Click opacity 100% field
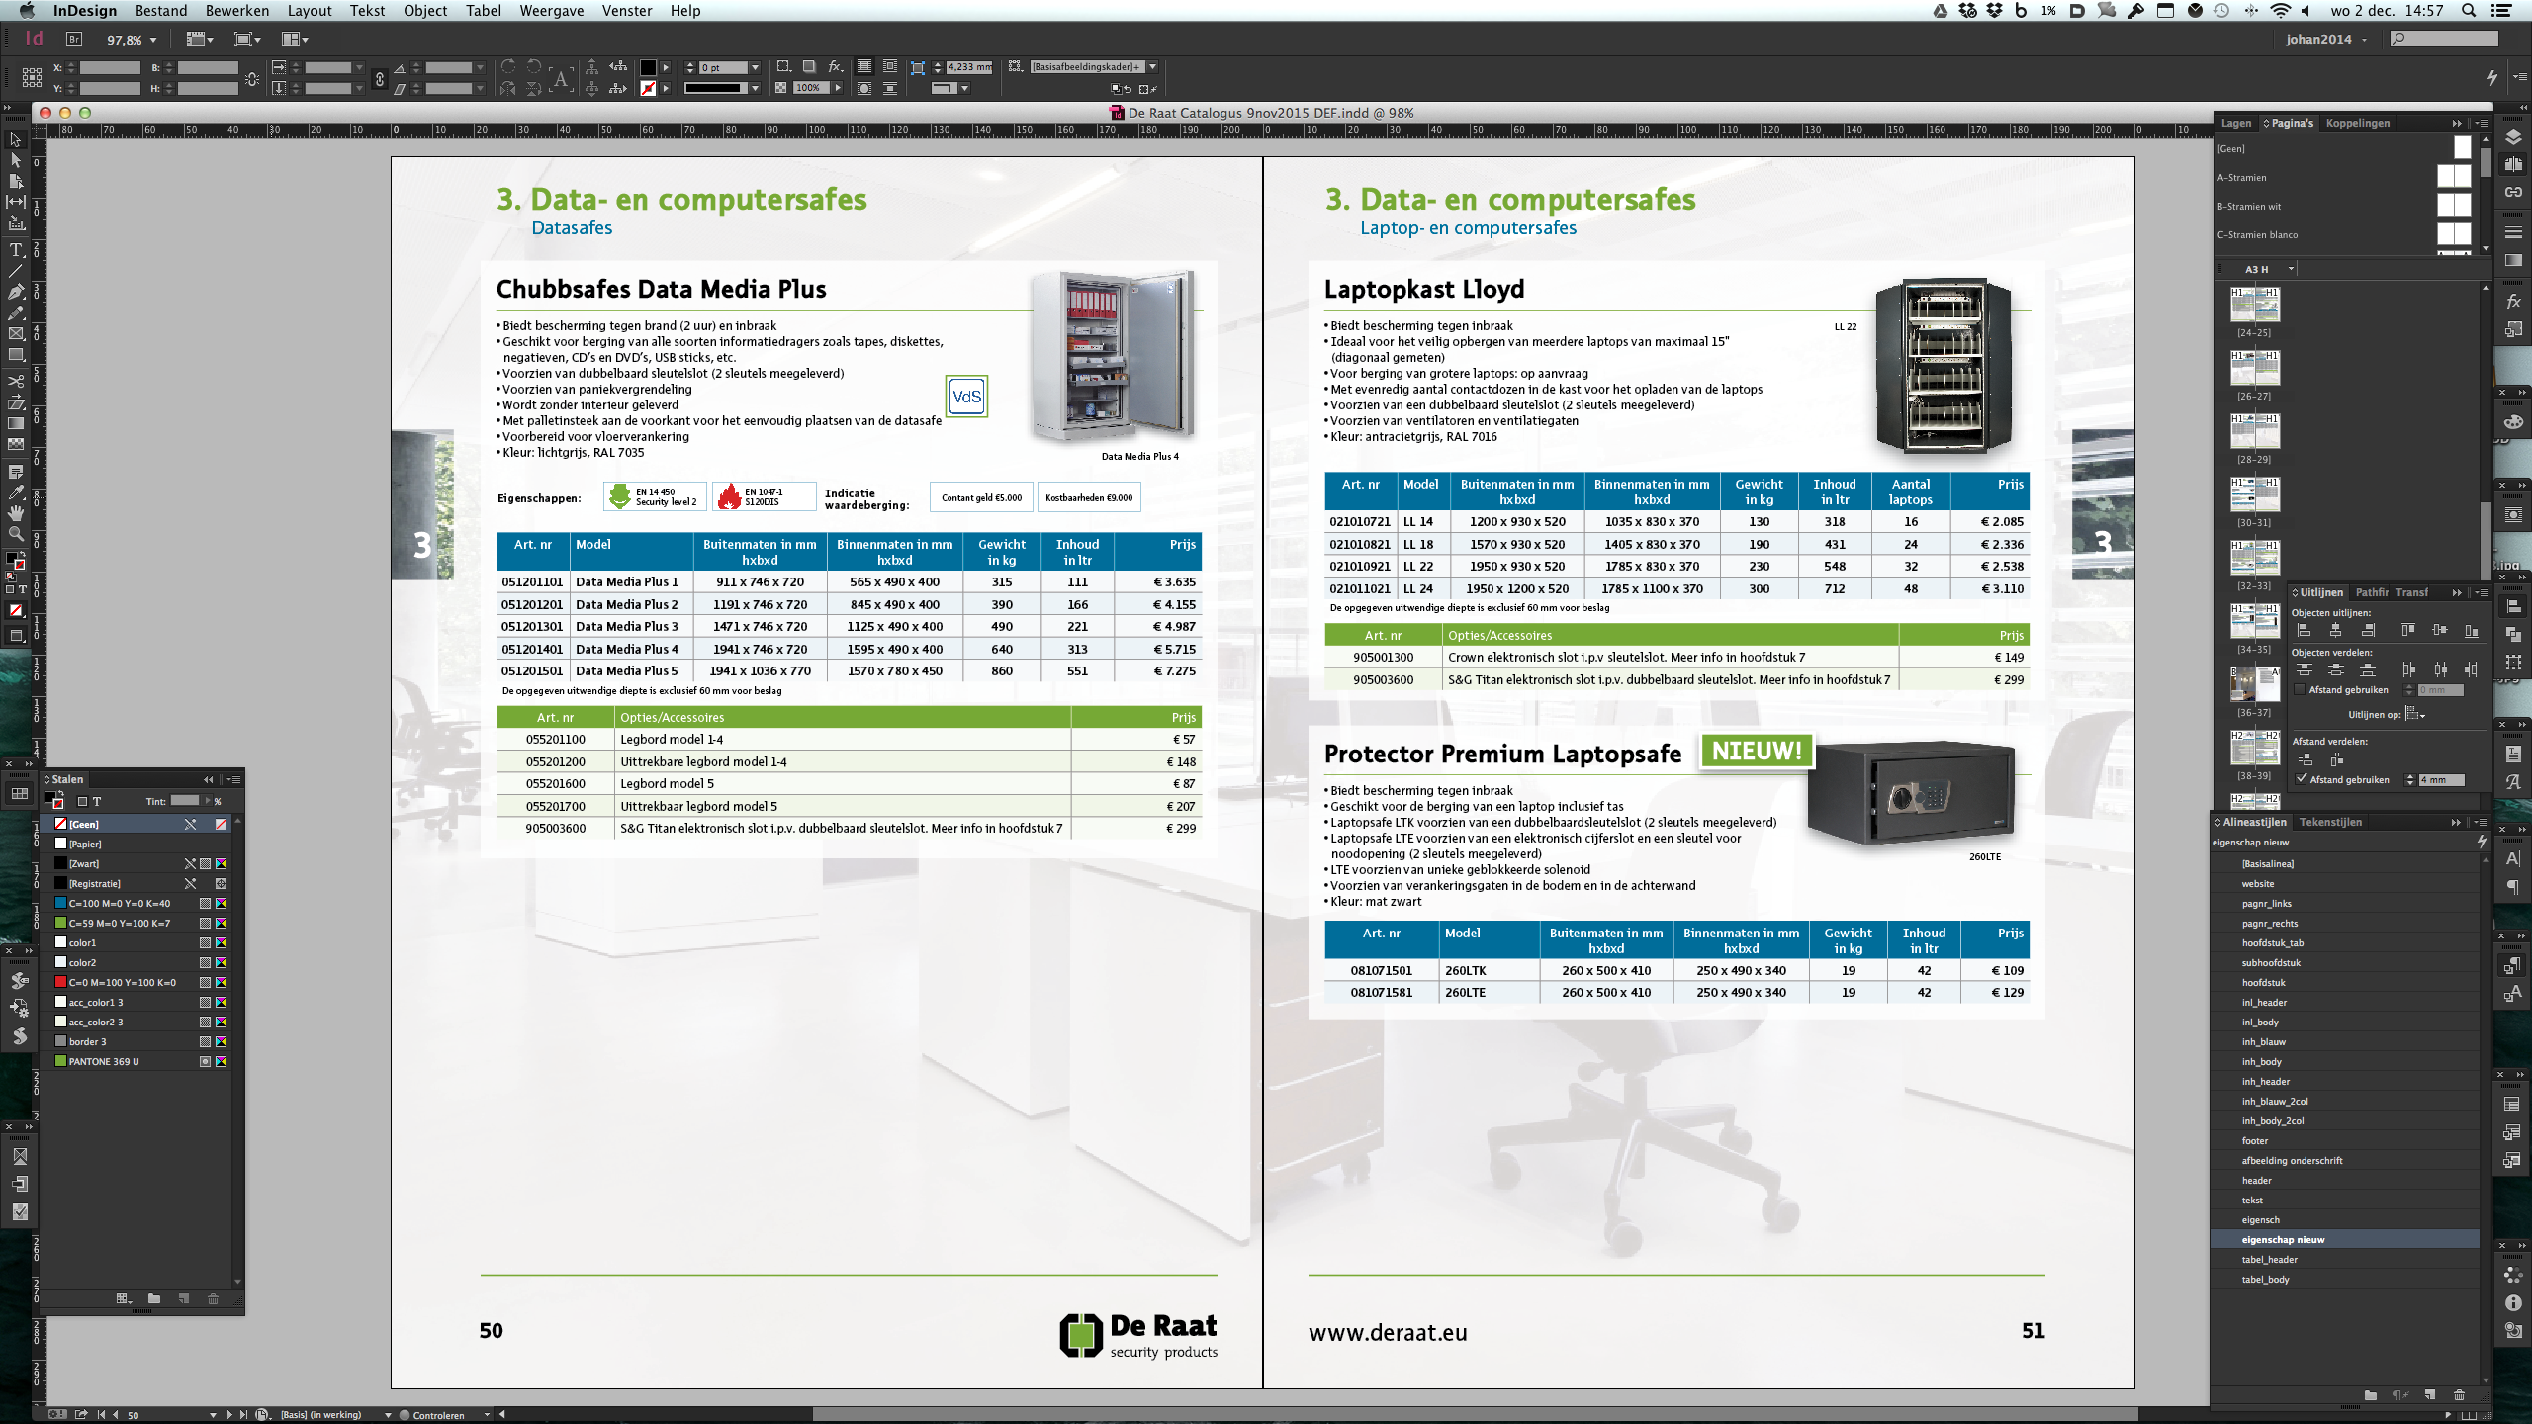 (811, 88)
